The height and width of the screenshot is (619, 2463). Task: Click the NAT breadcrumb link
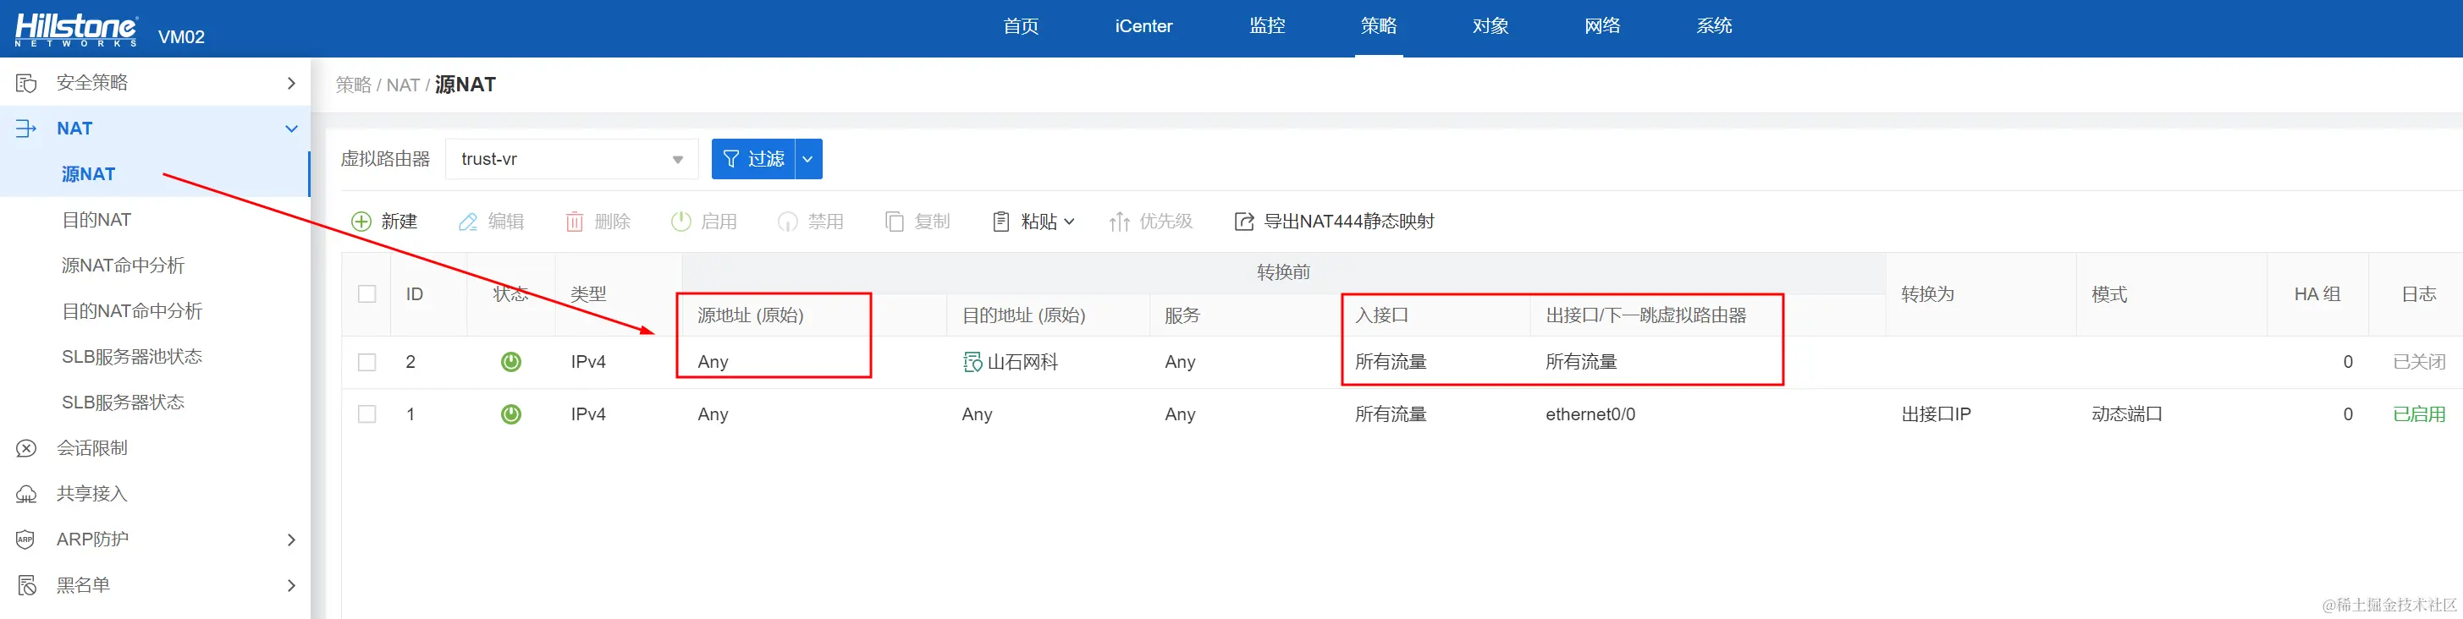(403, 85)
